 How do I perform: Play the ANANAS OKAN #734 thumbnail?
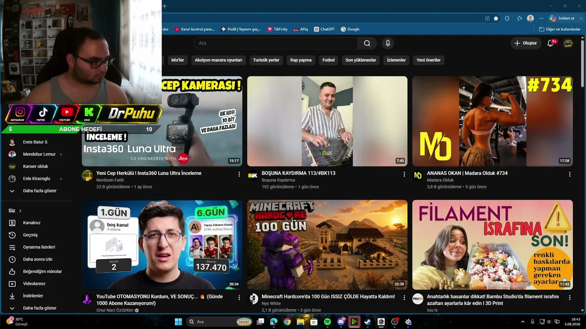coord(493,121)
